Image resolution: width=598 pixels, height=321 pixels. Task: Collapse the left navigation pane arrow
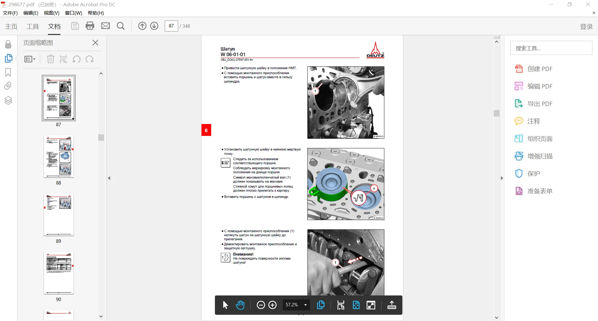coord(109,178)
